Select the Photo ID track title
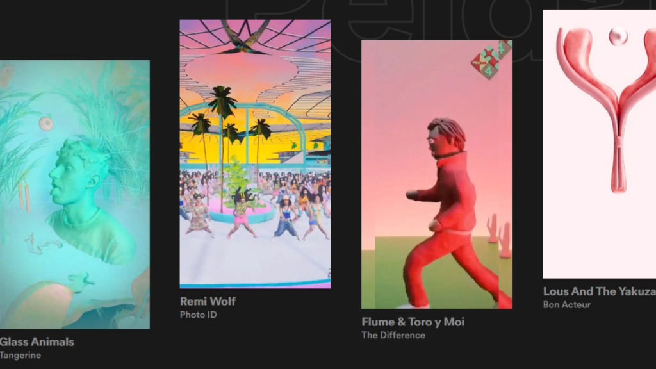The height and width of the screenshot is (369, 656). point(199,315)
